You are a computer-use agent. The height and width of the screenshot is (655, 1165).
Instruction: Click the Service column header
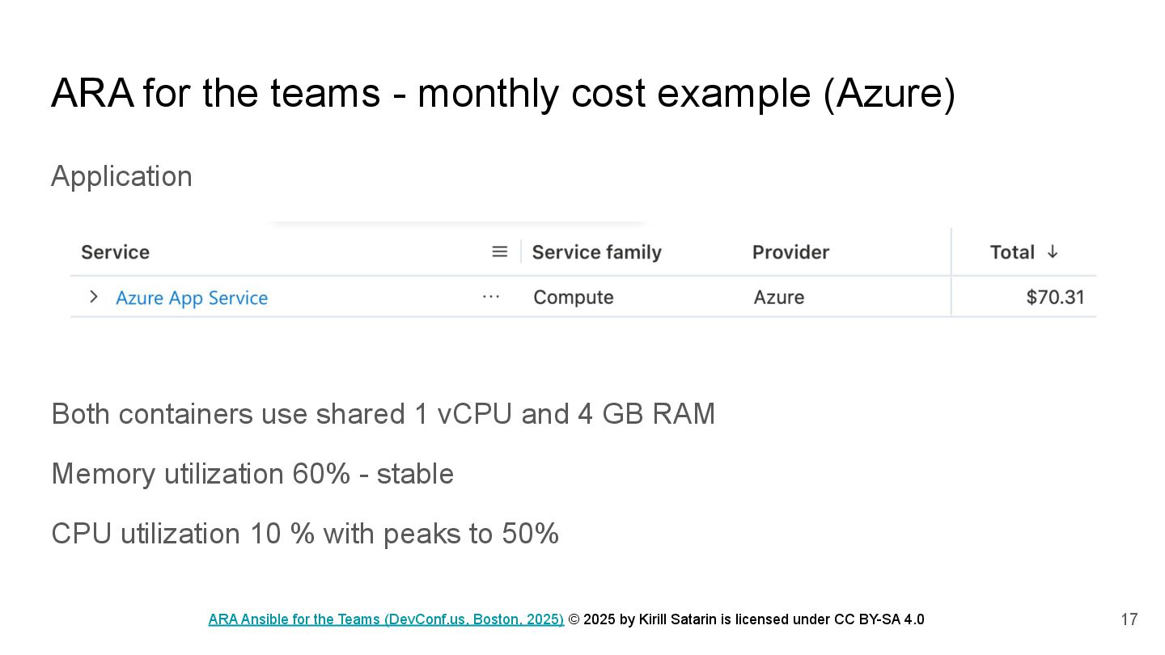coord(116,252)
